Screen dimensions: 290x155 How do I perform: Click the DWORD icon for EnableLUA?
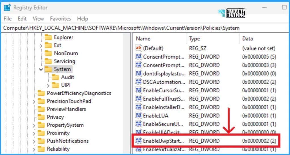coord(138,115)
